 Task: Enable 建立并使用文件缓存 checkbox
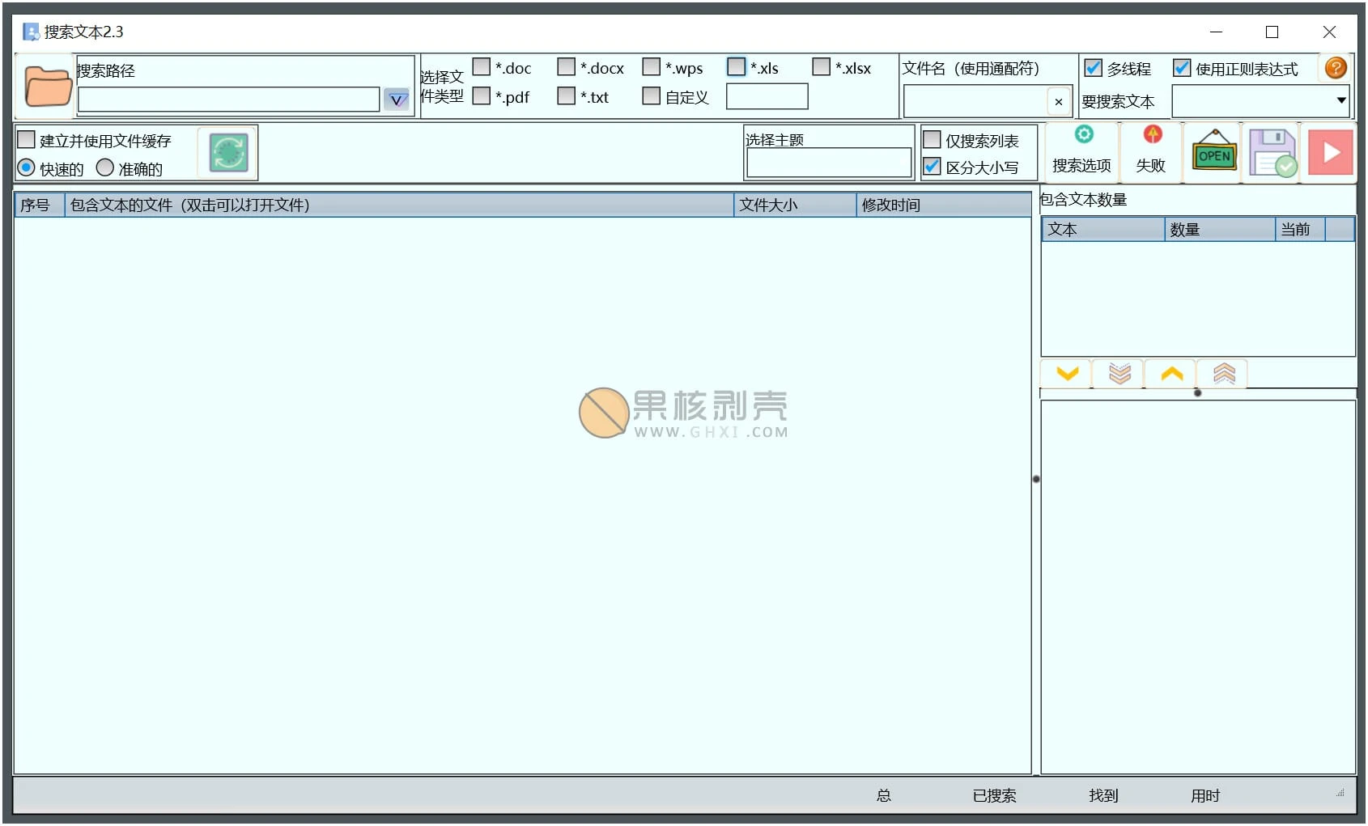27,139
